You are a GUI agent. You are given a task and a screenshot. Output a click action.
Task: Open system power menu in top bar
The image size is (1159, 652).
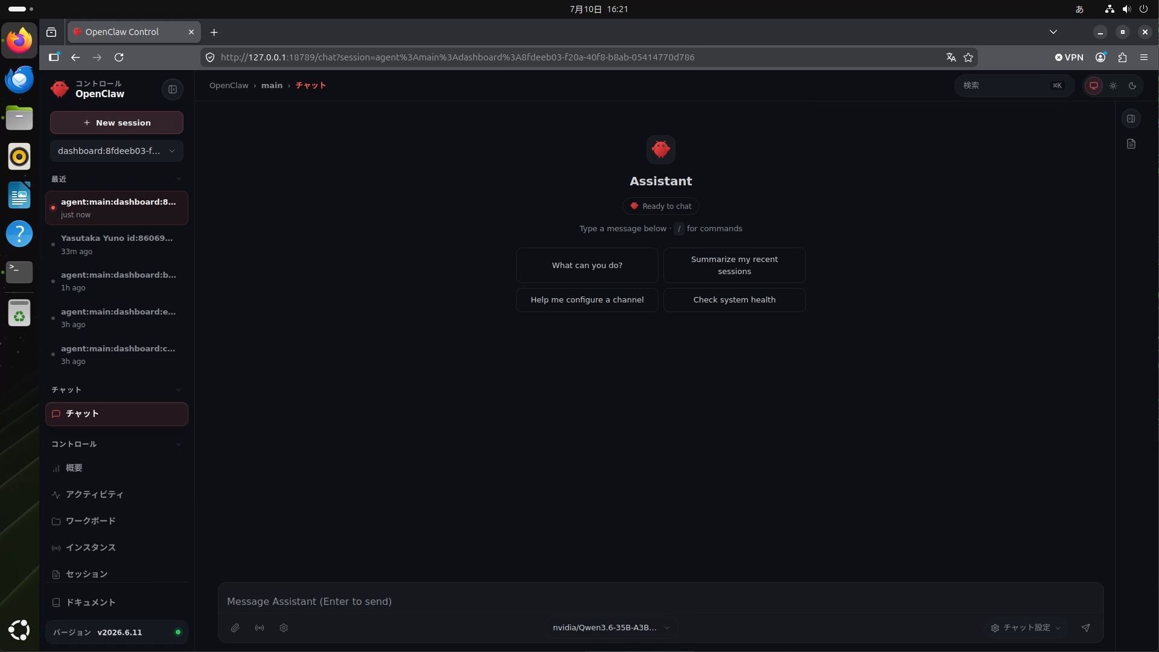click(1143, 9)
